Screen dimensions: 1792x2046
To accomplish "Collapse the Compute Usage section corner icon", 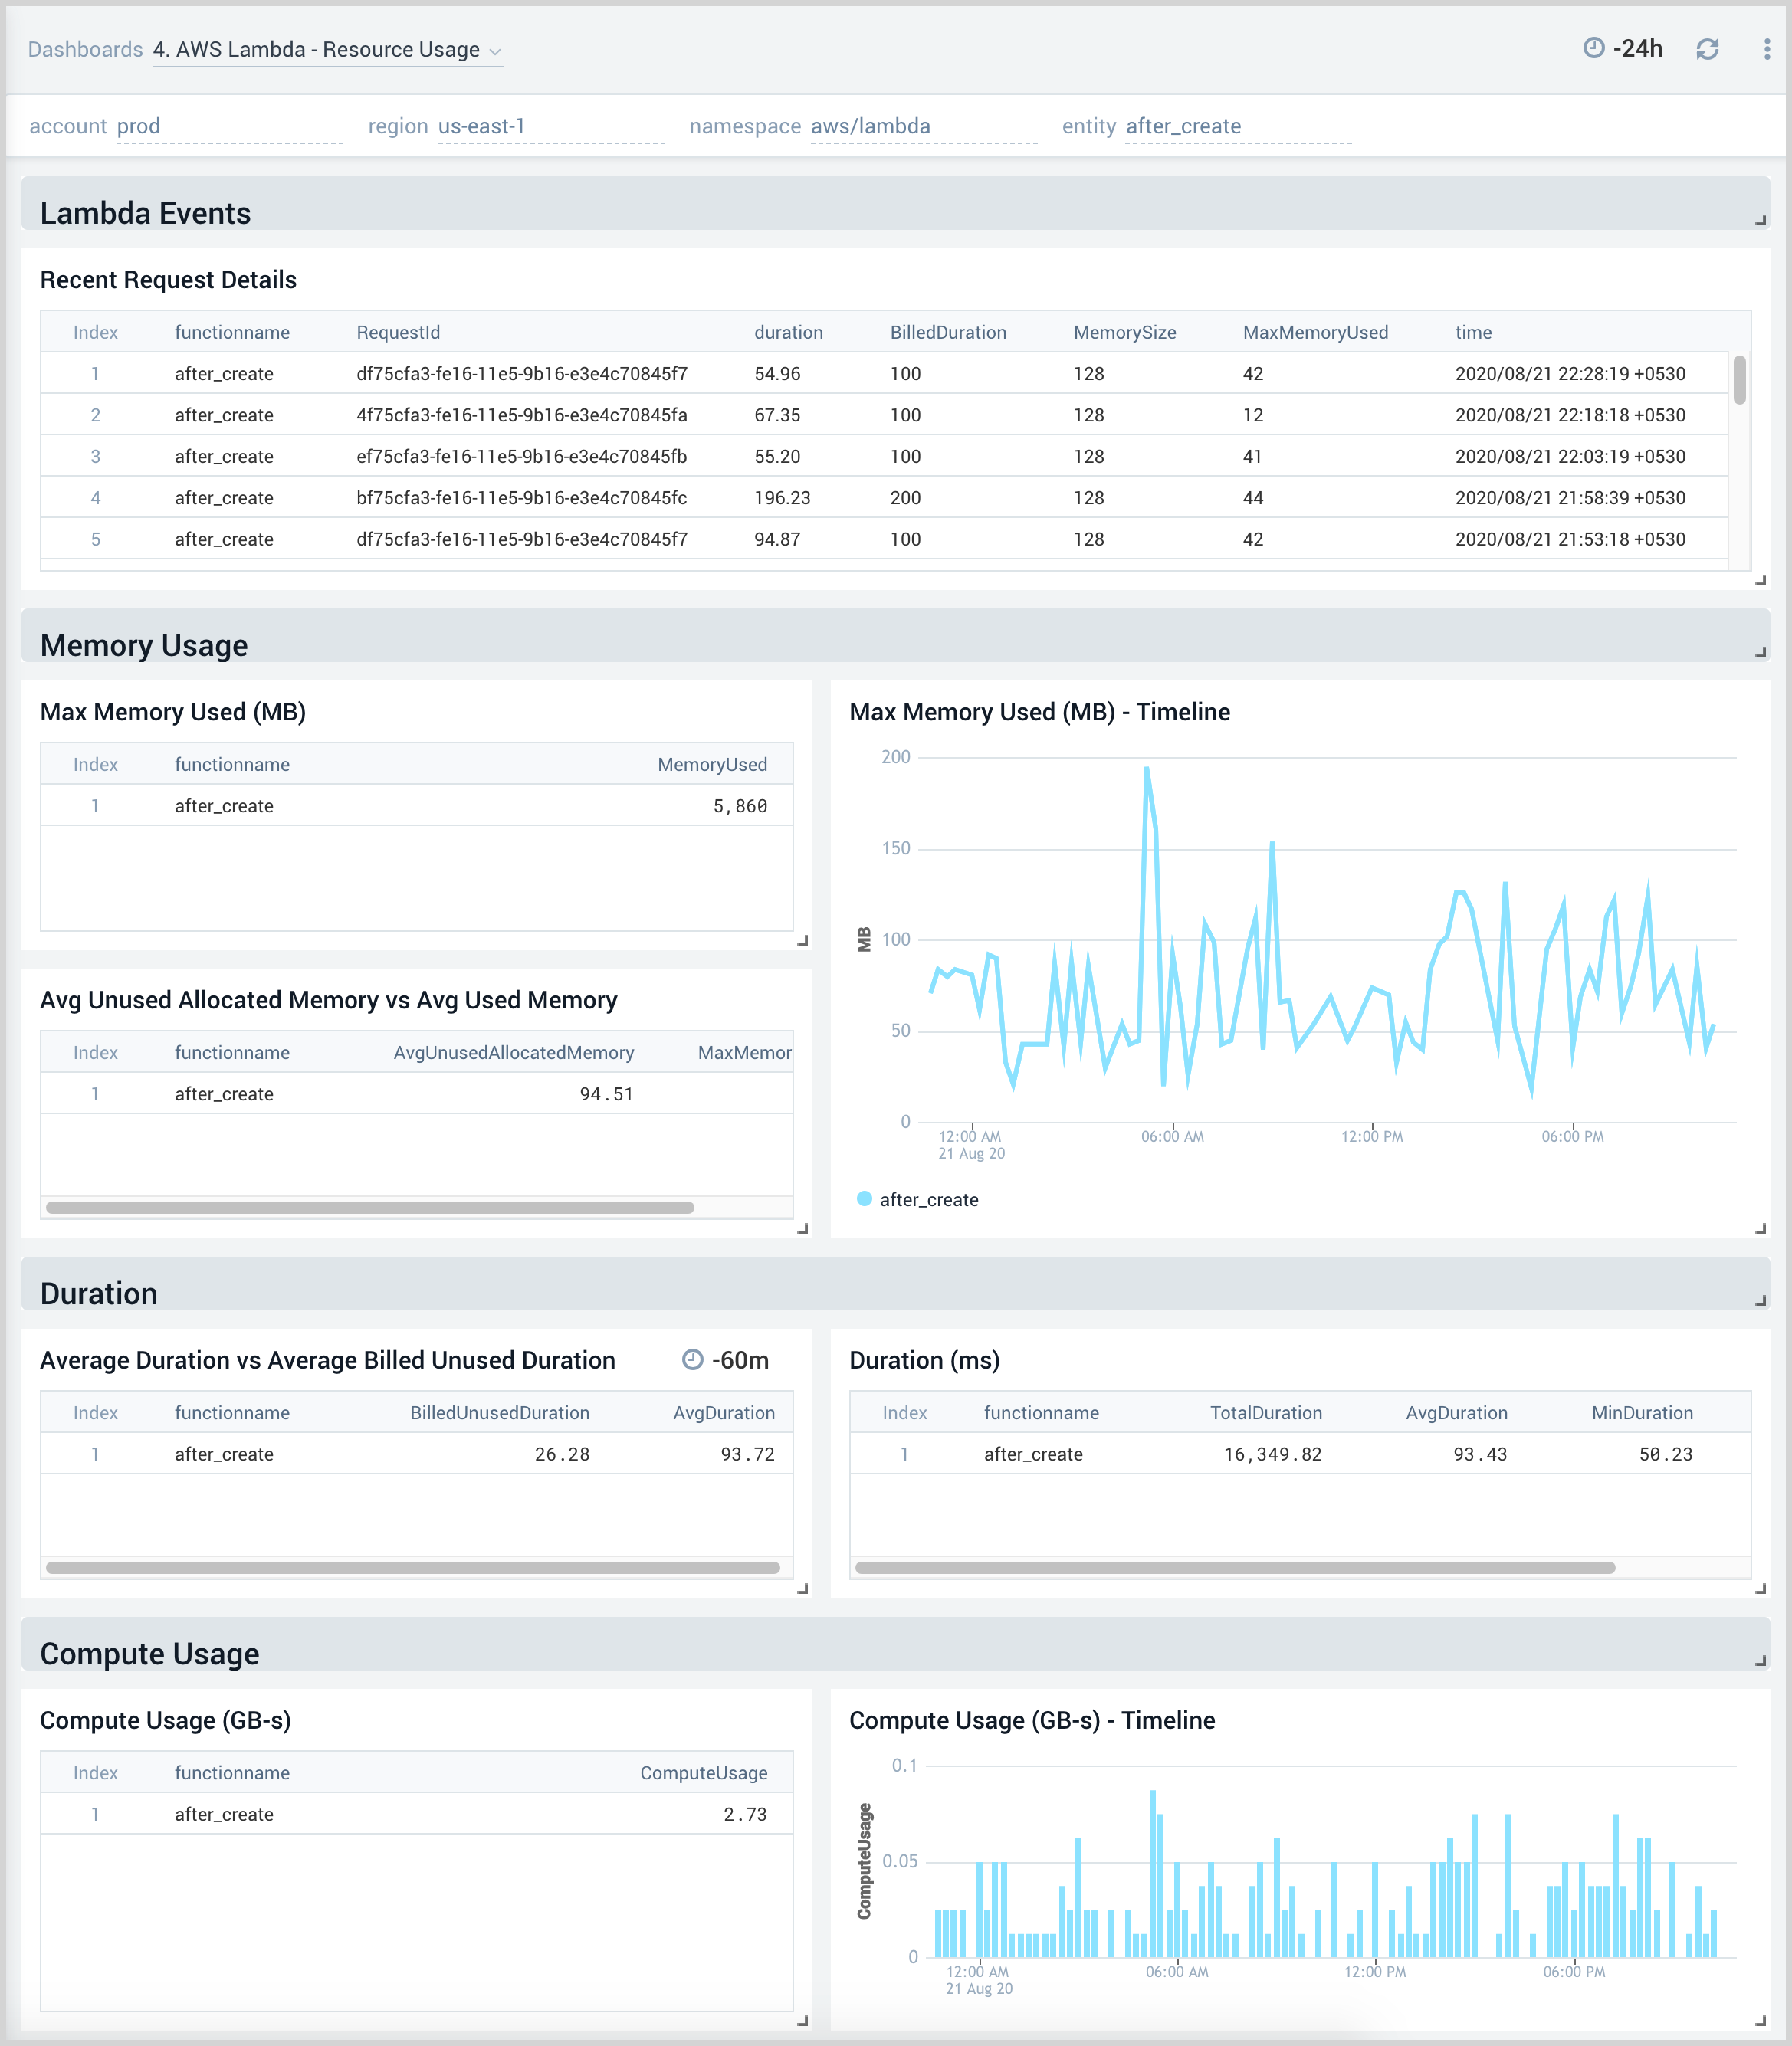I will point(1758,1663).
